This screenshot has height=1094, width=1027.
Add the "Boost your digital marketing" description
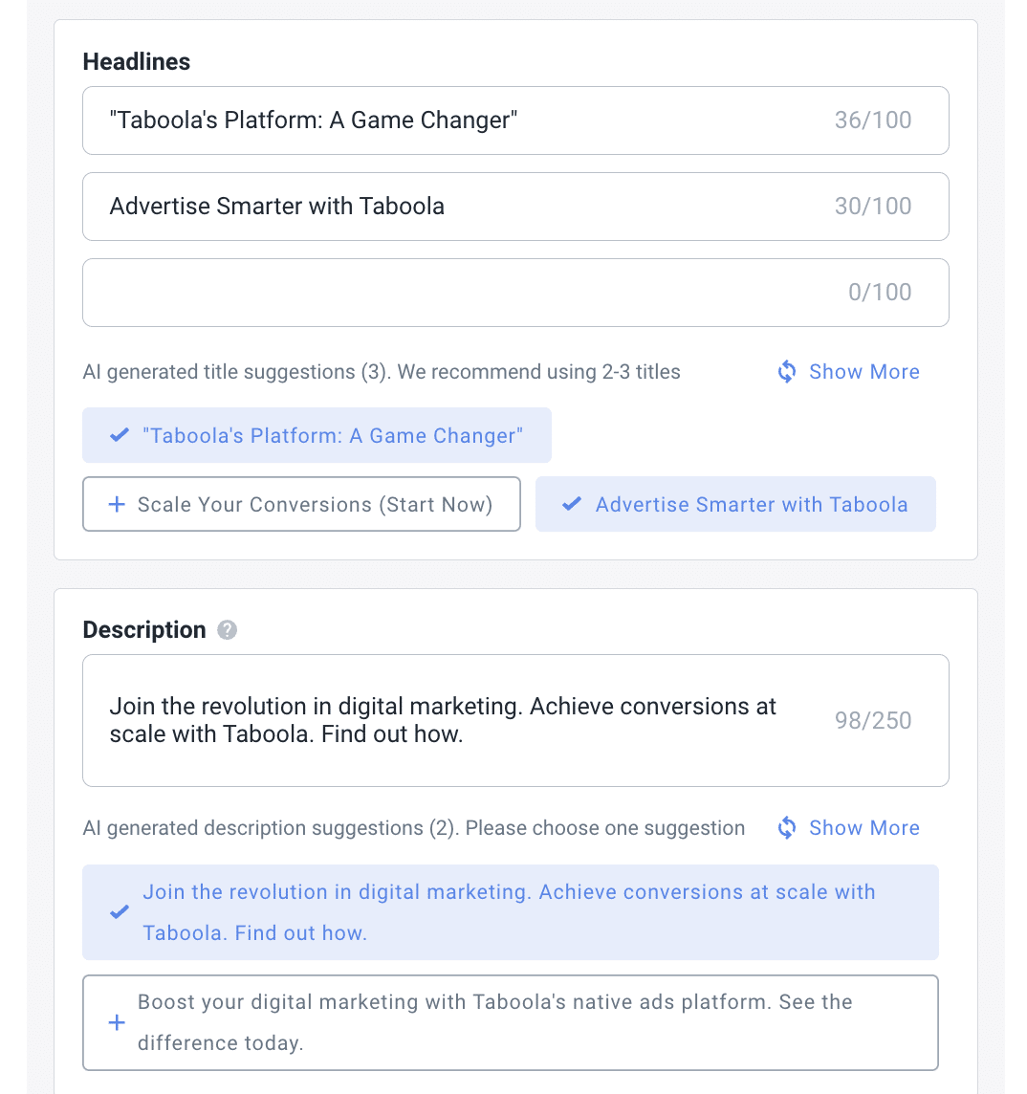510,1022
